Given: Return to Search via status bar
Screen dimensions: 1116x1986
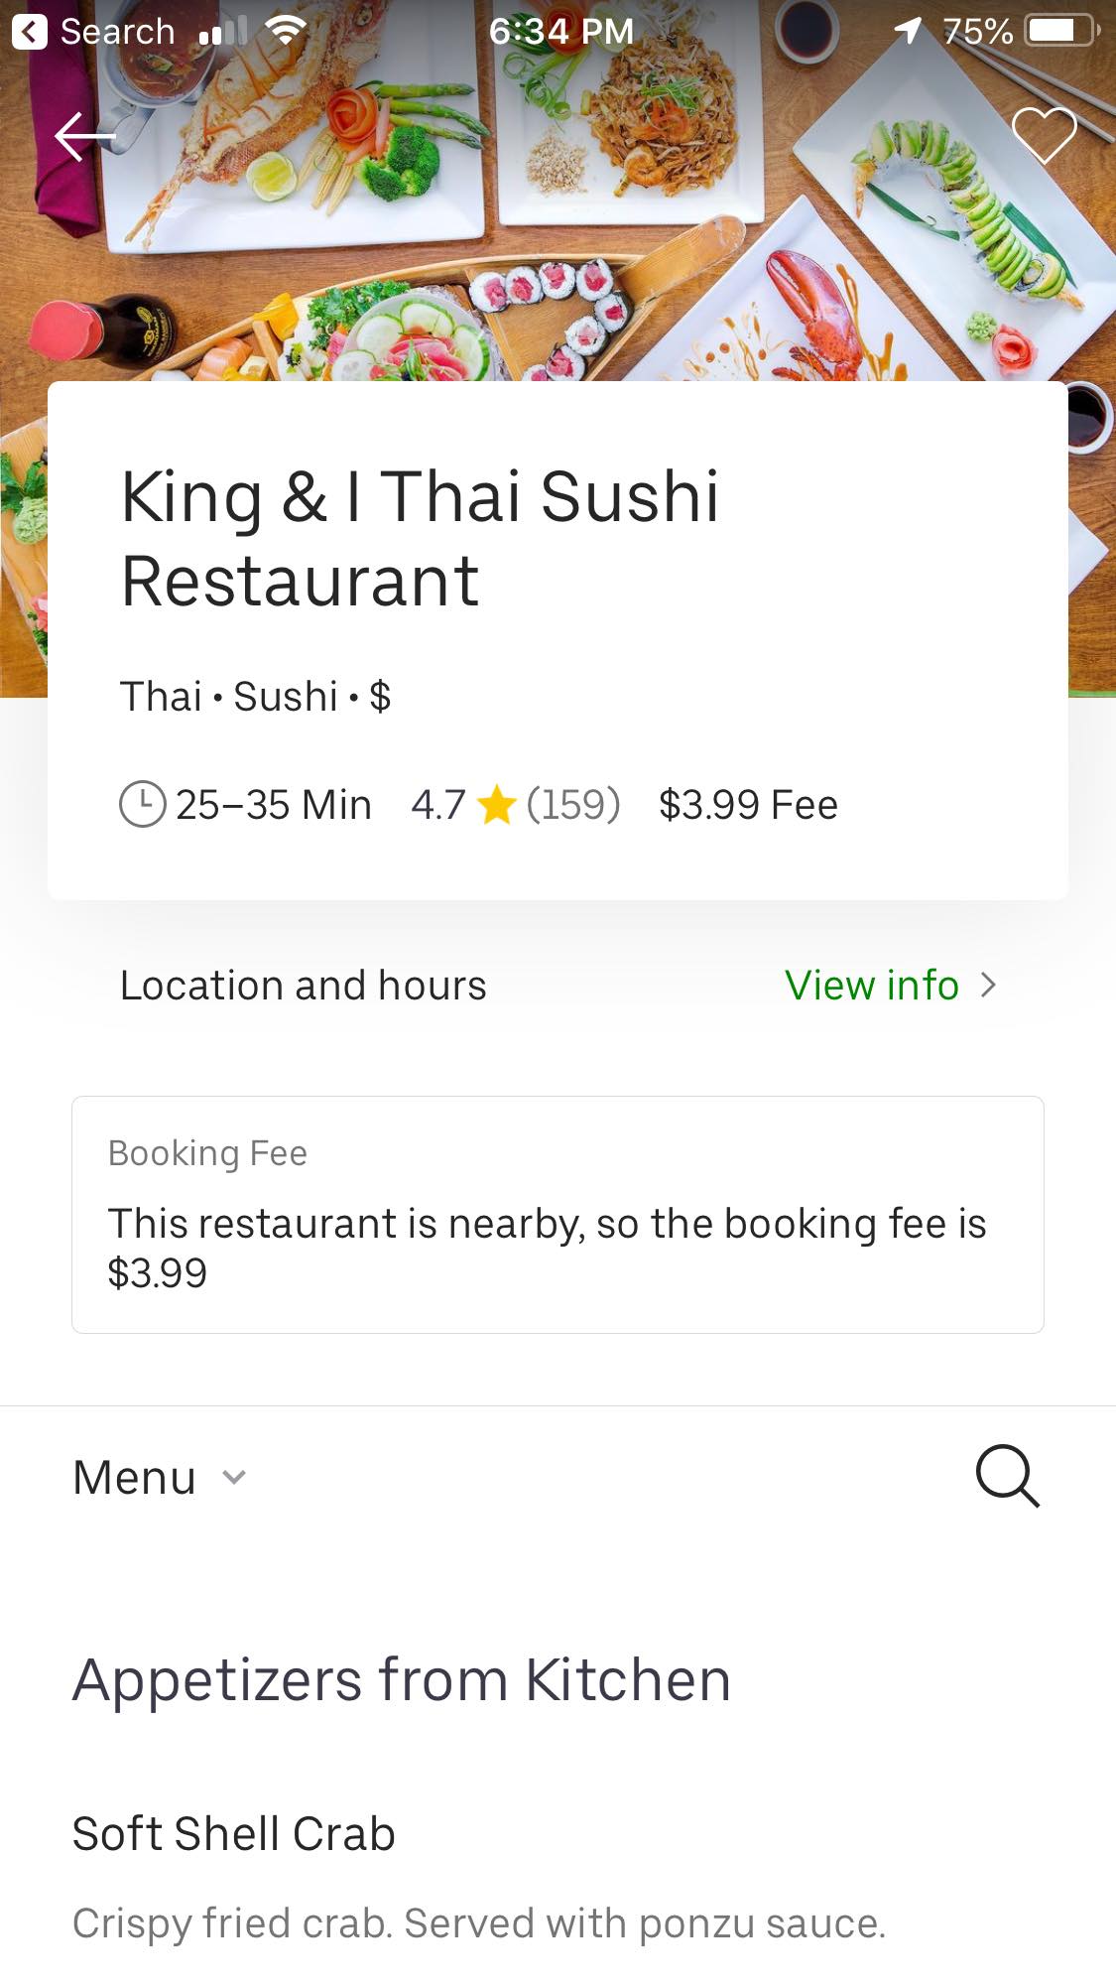Looking at the screenshot, I should (x=94, y=32).
